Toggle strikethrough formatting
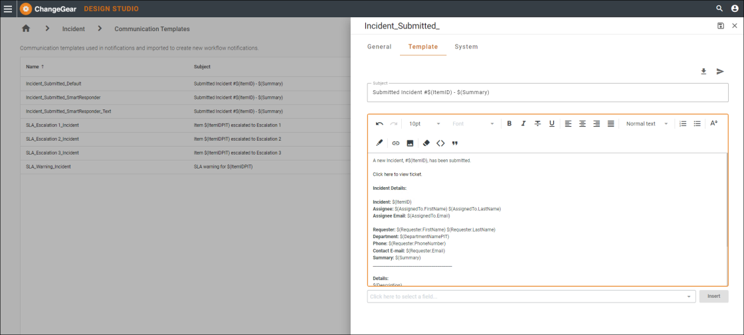This screenshot has width=744, height=335. tap(537, 123)
